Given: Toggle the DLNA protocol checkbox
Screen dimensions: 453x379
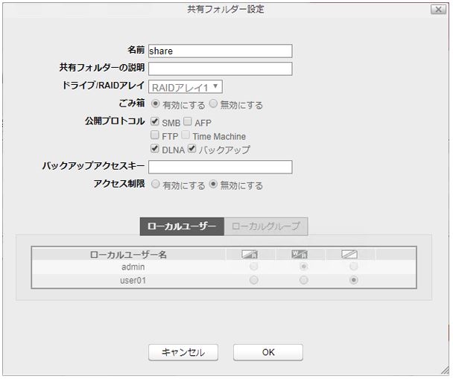Looking at the screenshot, I should [x=155, y=148].
